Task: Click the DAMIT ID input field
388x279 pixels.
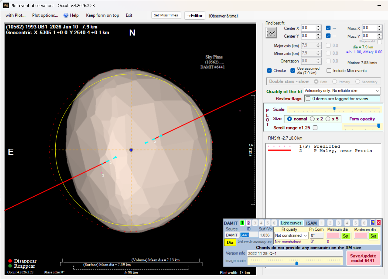Action: 249,235
